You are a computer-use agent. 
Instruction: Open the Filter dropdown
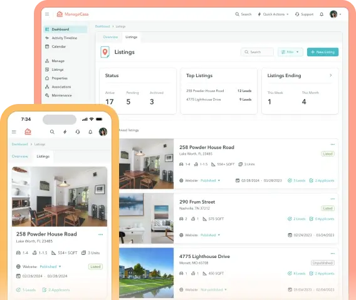click(290, 52)
